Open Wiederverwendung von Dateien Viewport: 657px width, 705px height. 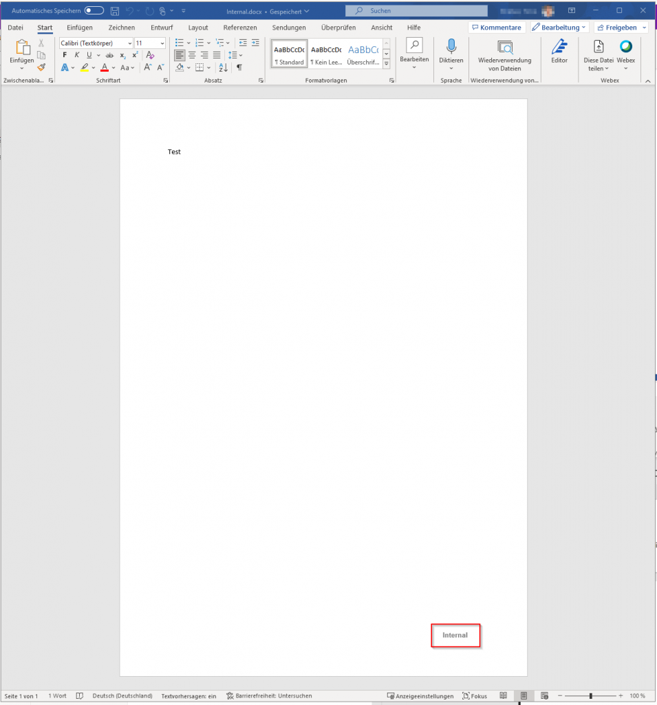click(504, 55)
